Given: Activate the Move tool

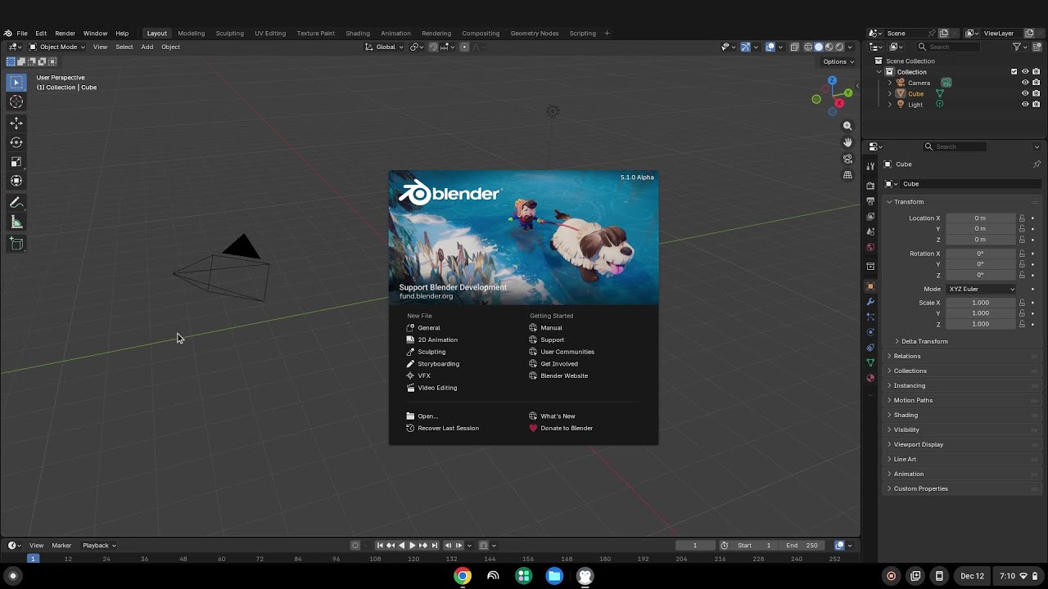Looking at the screenshot, I should pyautogui.click(x=16, y=123).
